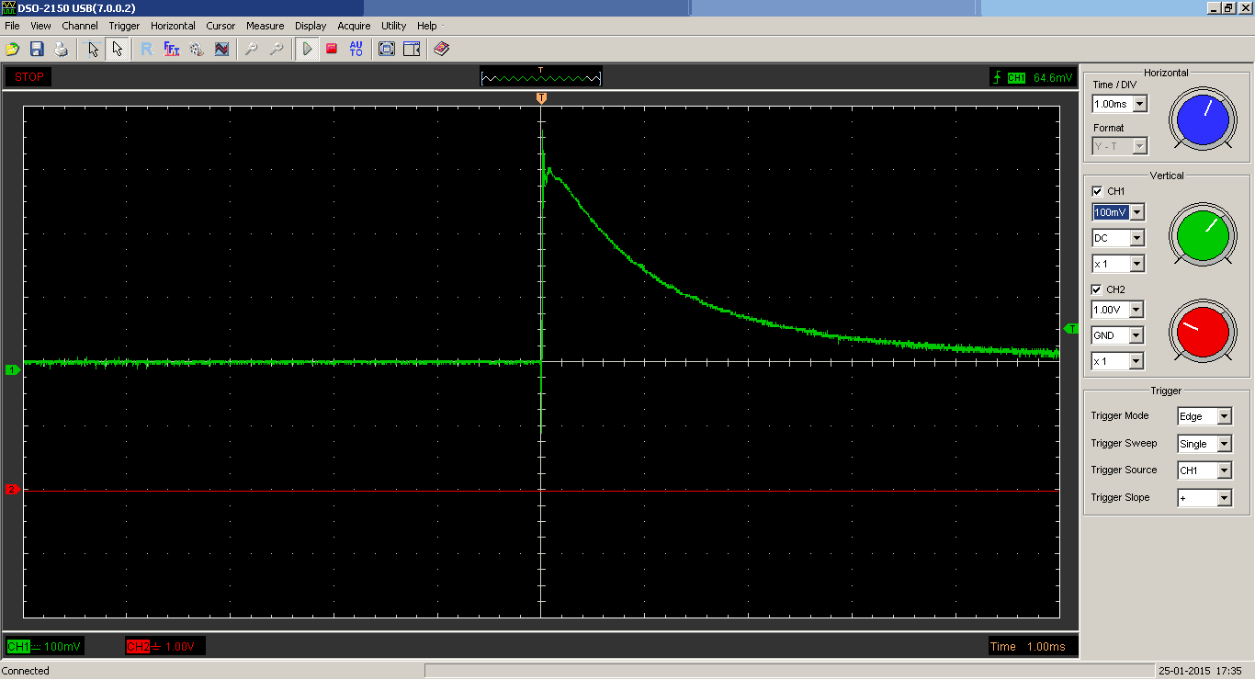Open the Cursor menu
The width and height of the screenshot is (1255, 680).
tap(220, 26)
